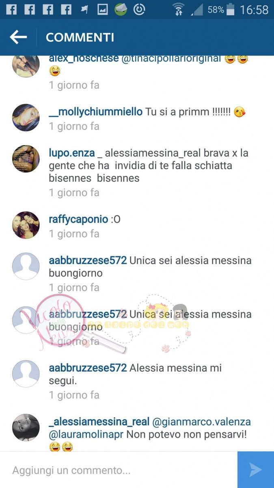This screenshot has height=488, width=274.
Task: Tap the signal strength icon
Action: 196,9
